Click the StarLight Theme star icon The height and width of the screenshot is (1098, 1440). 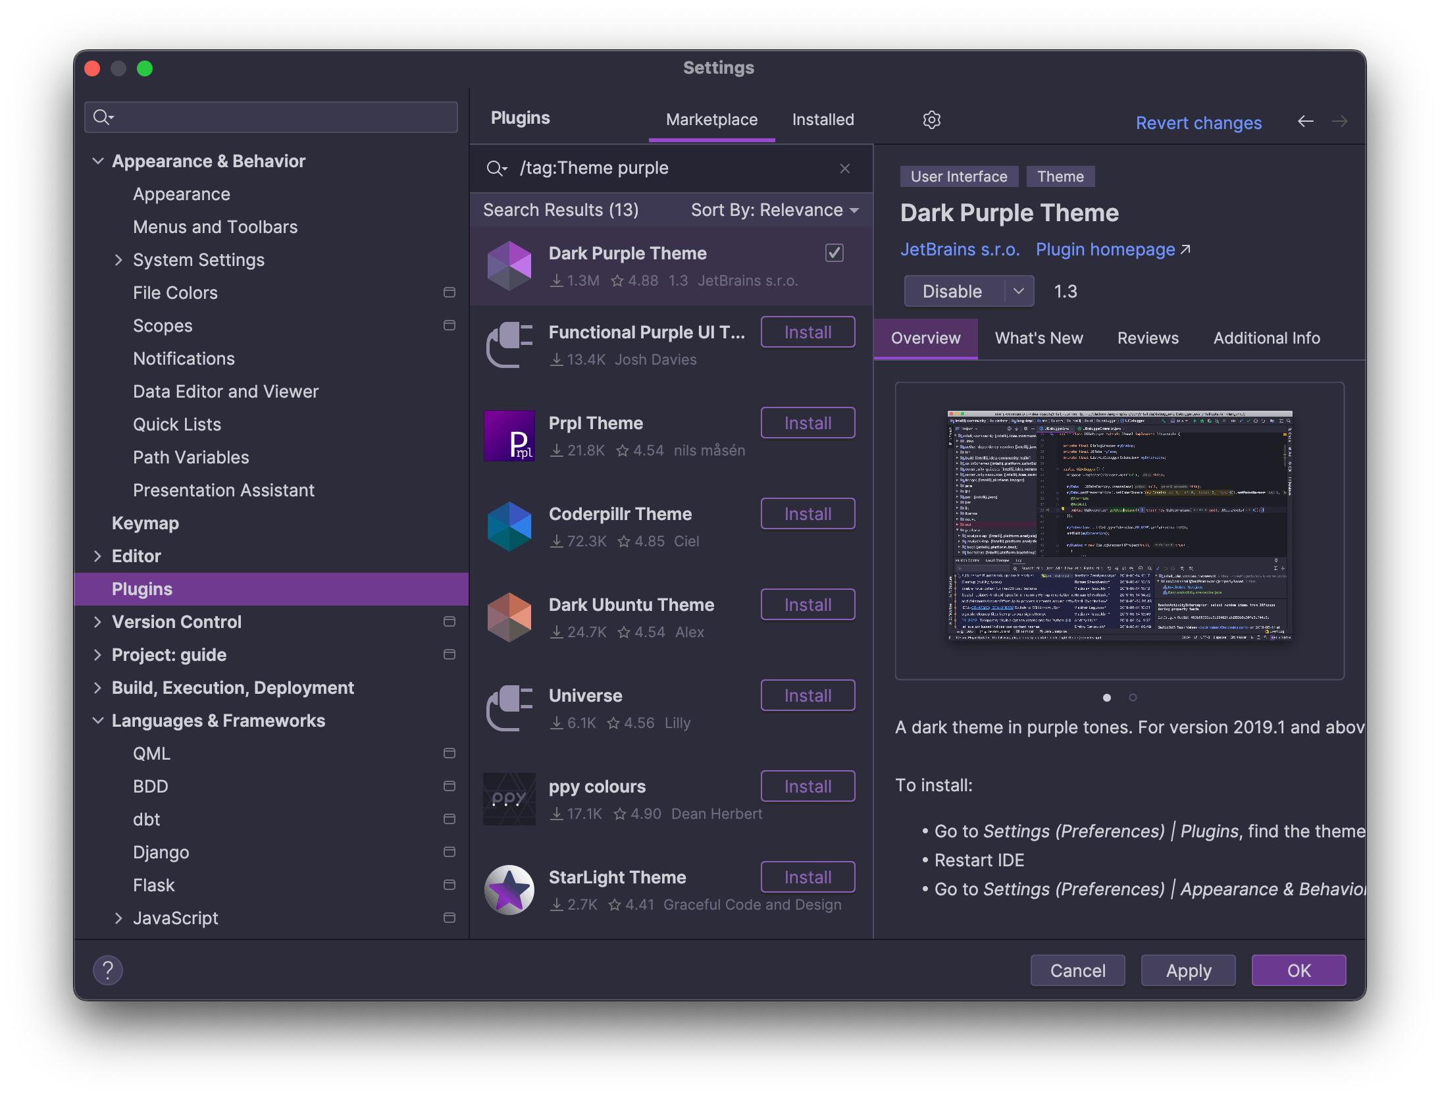509,890
